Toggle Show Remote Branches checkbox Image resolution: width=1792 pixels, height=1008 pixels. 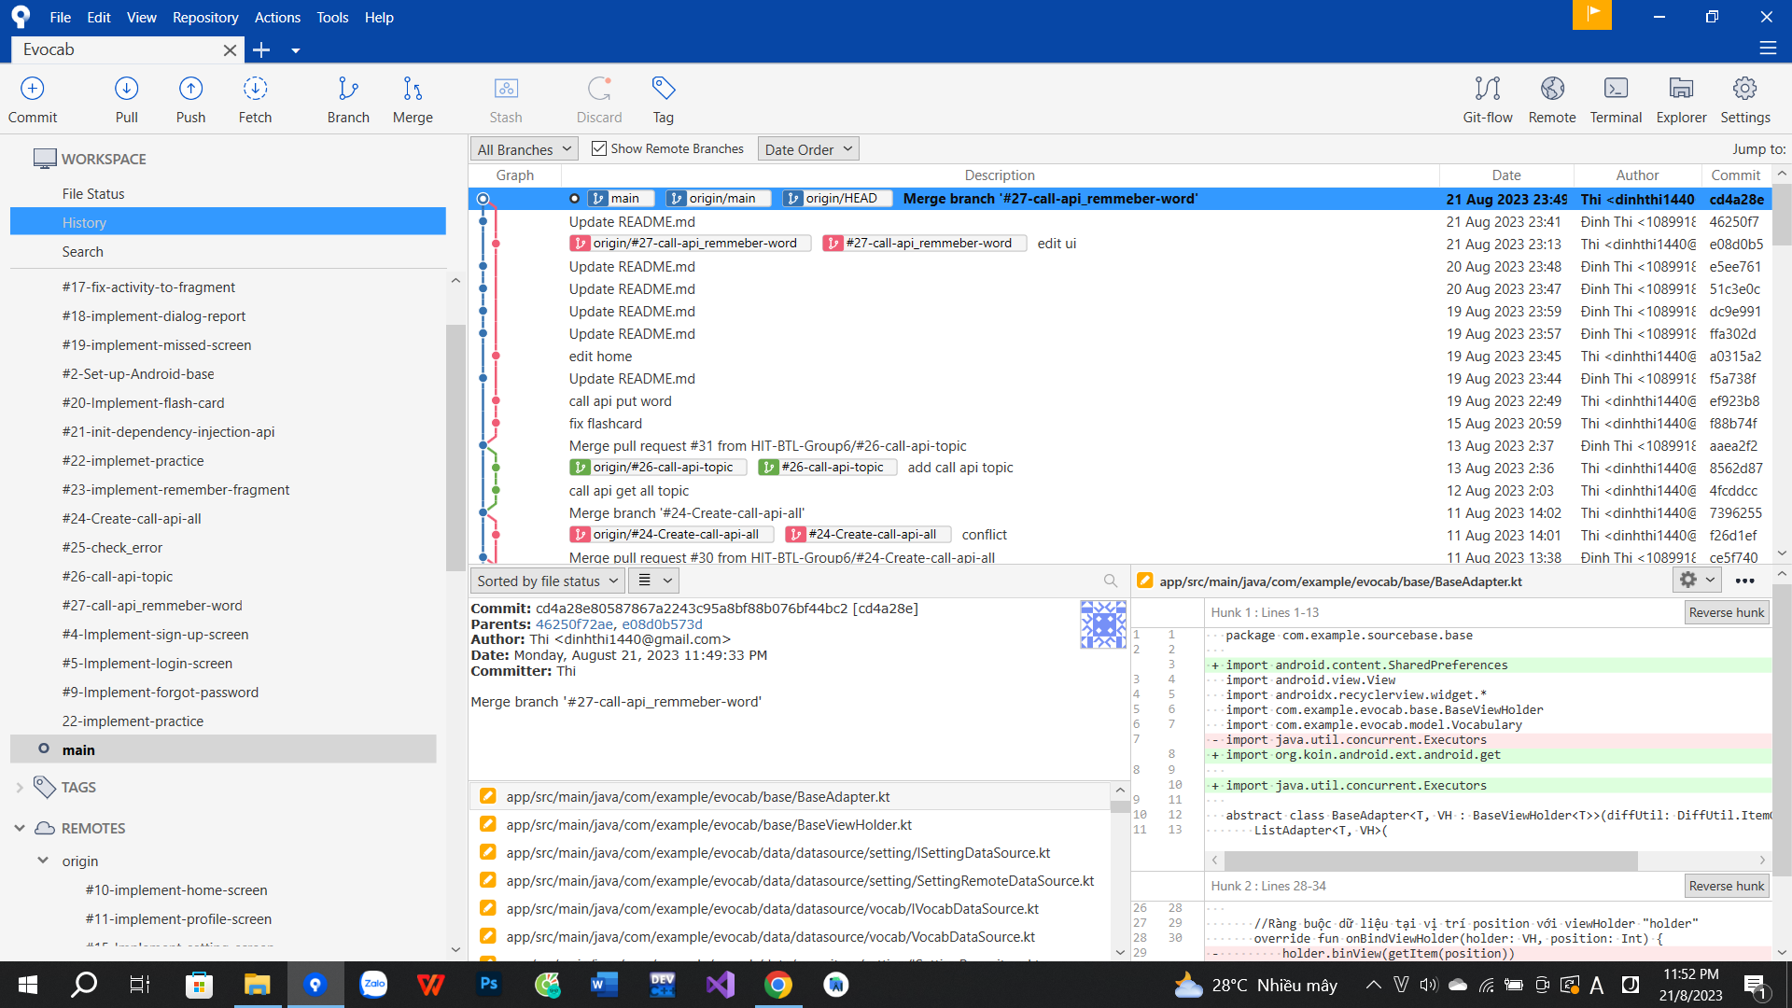click(x=599, y=148)
